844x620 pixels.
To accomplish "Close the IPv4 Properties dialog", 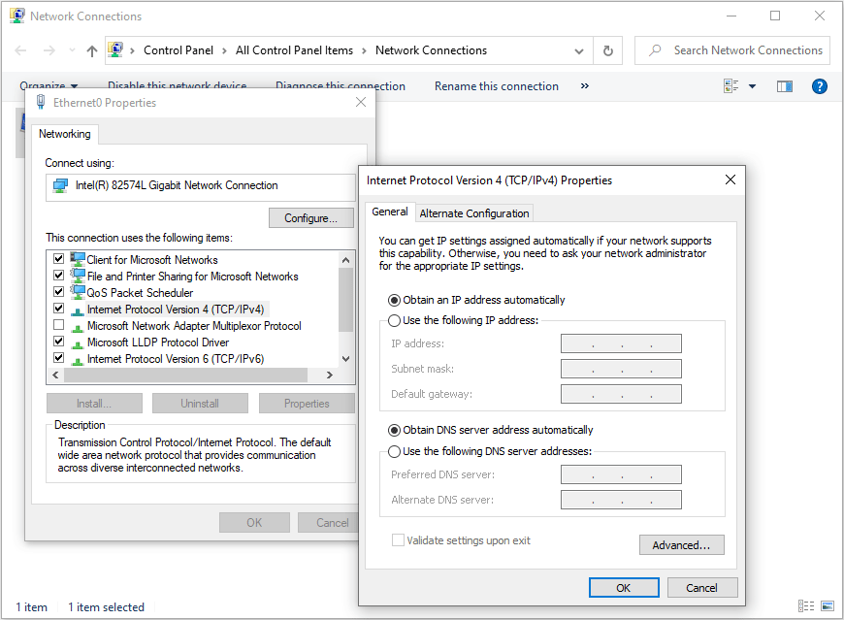I will (x=730, y=179).
